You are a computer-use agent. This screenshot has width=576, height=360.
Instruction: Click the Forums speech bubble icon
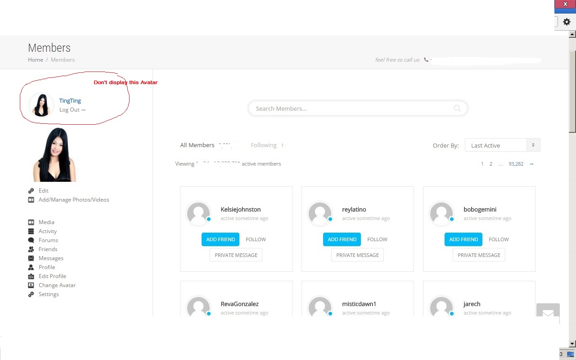(x=31, y=240)
